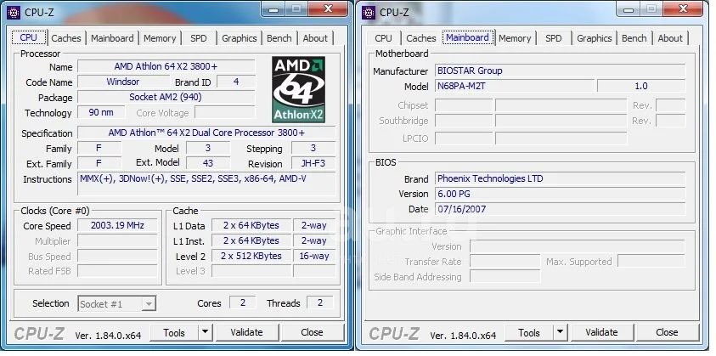The height and width of the screenshot is (356, 716).
Task: Click Ext. Model value 43
Action: click(208, 163)
